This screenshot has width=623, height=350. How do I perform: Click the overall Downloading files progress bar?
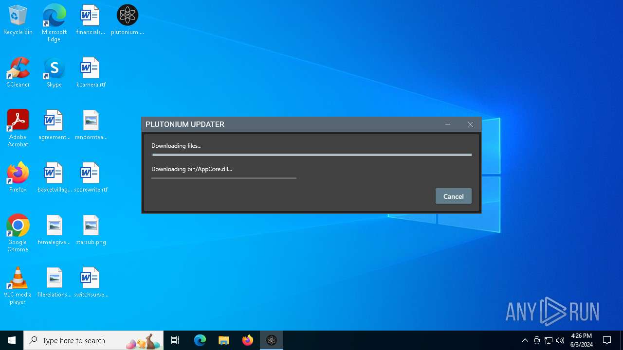click(311, 155)
